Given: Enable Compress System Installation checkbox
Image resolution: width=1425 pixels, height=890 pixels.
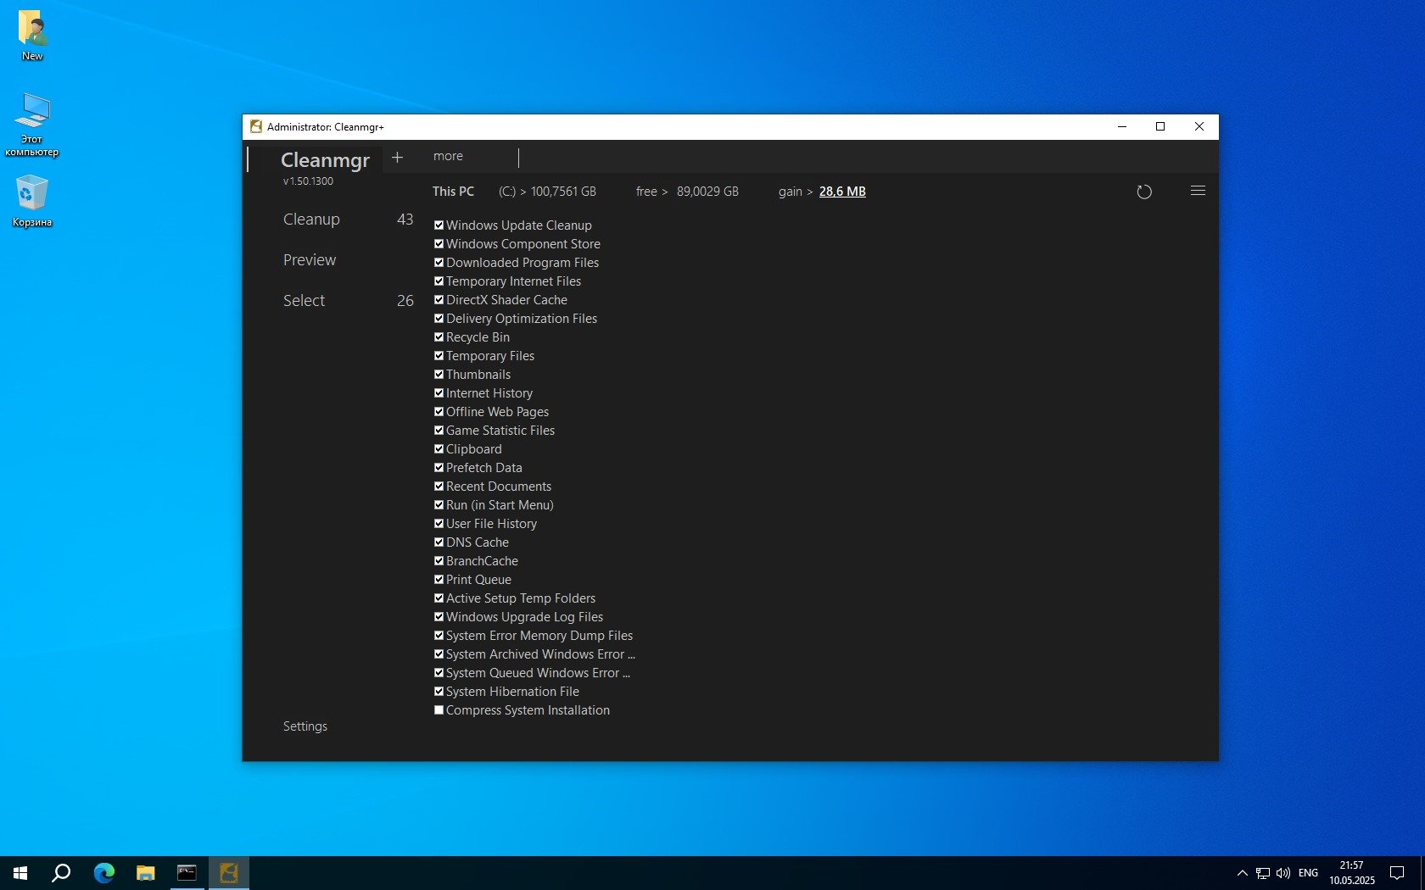Looking at the screenshot, I should click(x=439, y=710).
